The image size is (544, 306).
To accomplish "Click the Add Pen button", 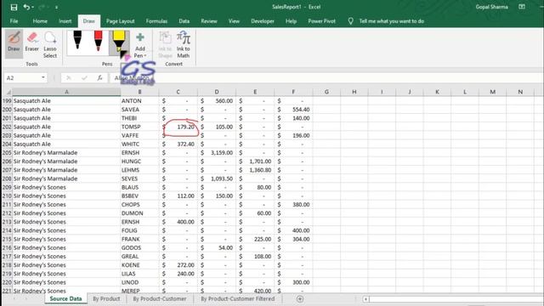I will tap(140, 45).
